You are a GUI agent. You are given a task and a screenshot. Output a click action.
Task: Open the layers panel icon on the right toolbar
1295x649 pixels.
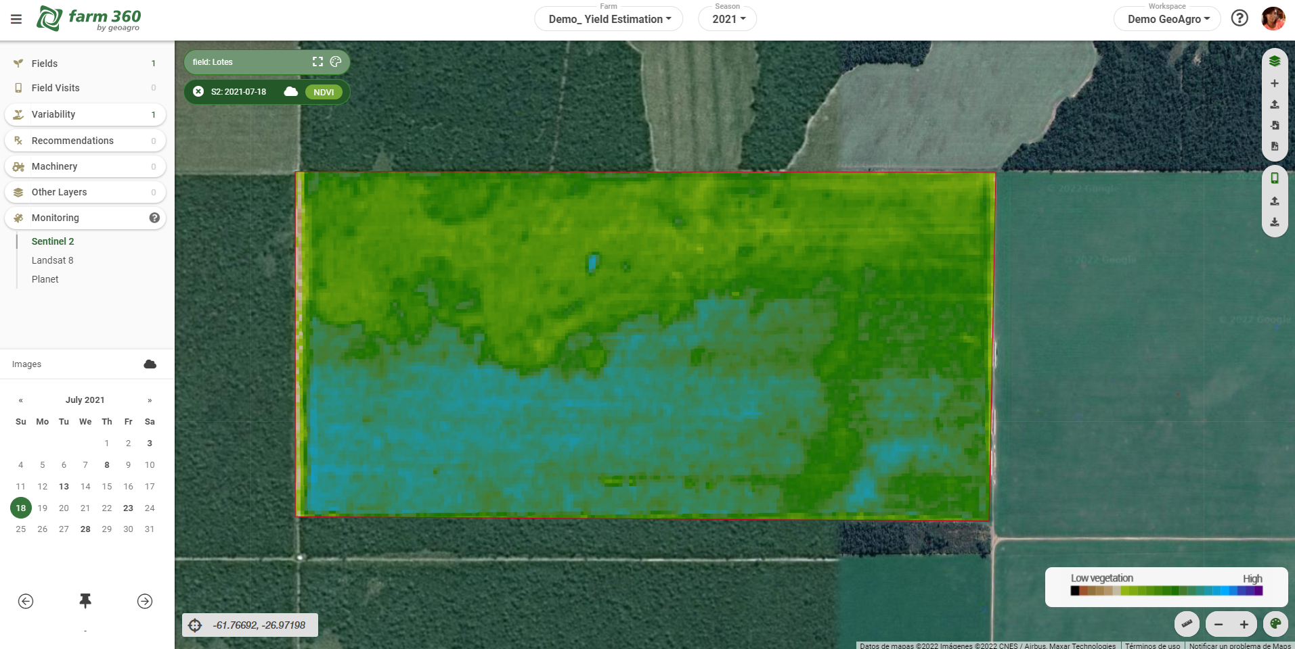pos(1275,61)
